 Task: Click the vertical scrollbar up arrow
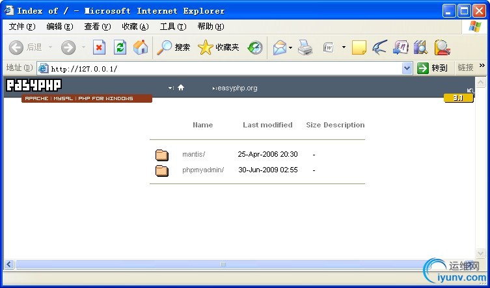(480, 82)
